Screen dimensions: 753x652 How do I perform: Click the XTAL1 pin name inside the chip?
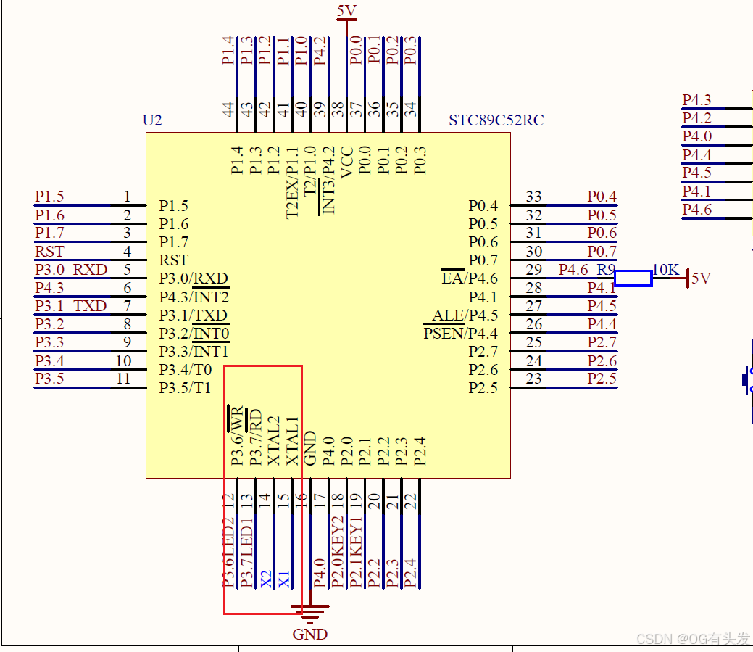pos(292,441)
